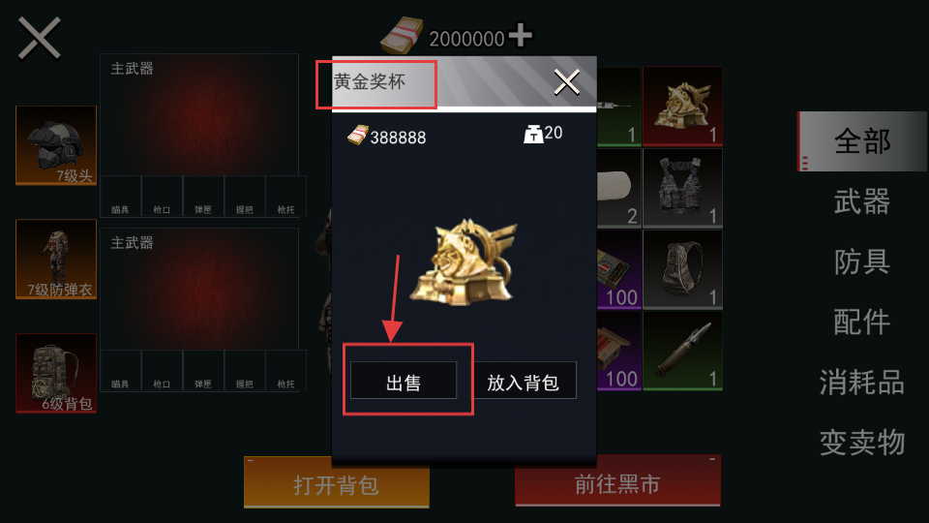
Task: Switch to the 变卖物 category tab
Action: [x=862, y=443]
